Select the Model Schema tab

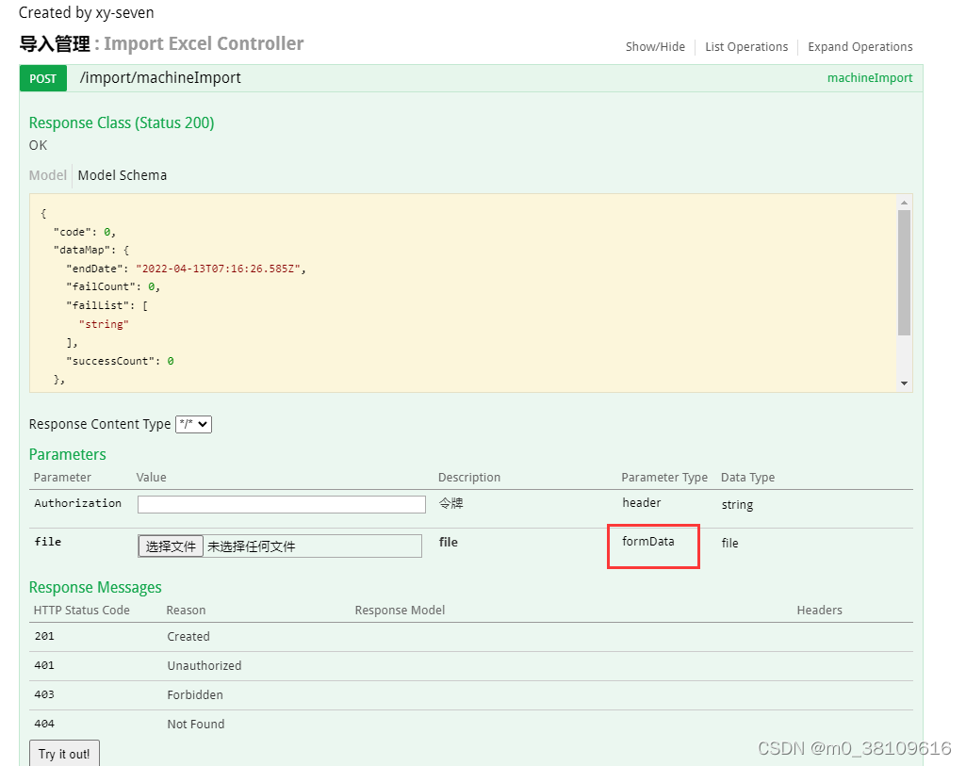click(123, 175)
